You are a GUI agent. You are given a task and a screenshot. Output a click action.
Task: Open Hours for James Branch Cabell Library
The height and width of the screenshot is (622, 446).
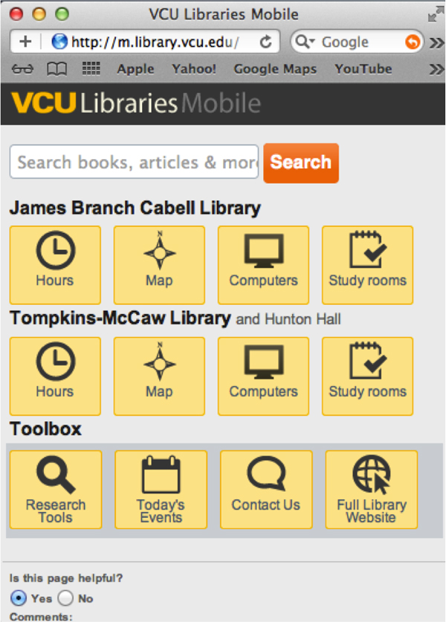pos(55,265)
